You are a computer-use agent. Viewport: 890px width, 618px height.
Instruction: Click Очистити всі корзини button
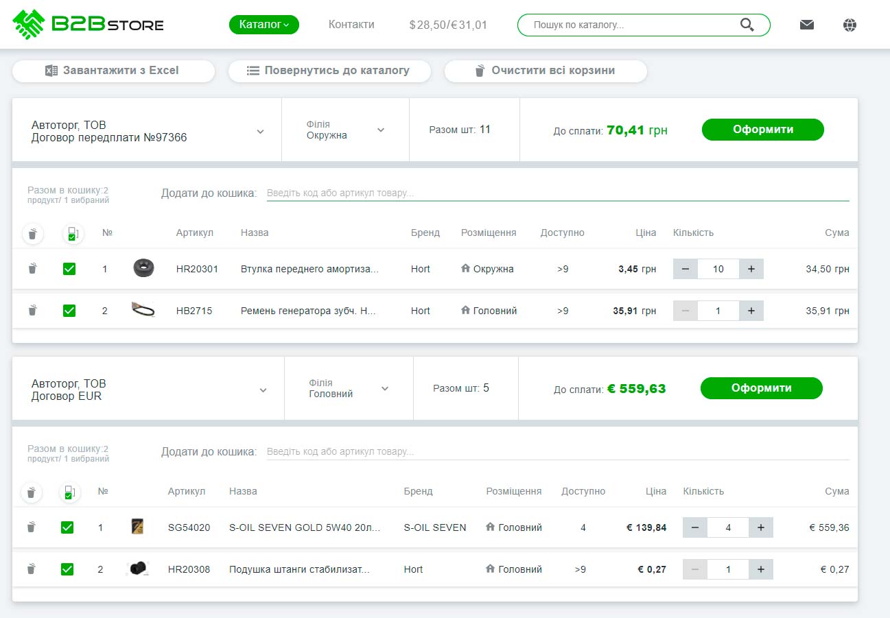[x=546, y=71]
